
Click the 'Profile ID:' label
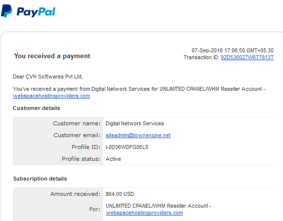(86, 147)
